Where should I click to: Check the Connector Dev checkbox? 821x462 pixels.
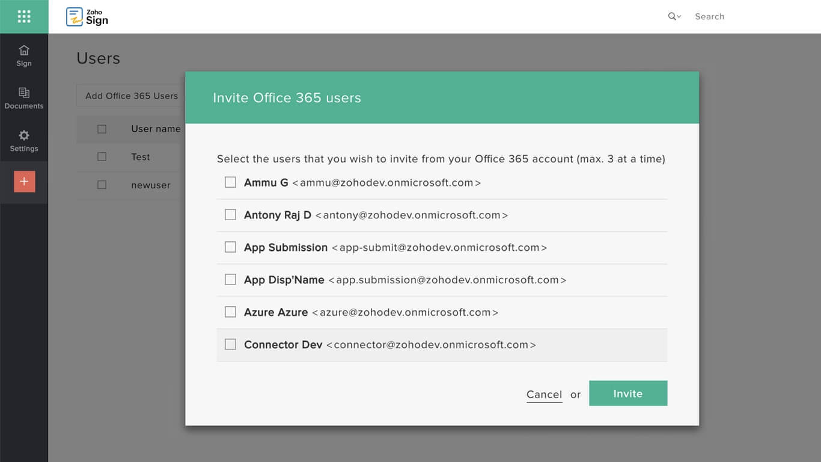230,345
